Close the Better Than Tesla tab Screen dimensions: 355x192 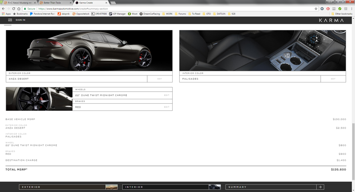[x=71, y=3]
